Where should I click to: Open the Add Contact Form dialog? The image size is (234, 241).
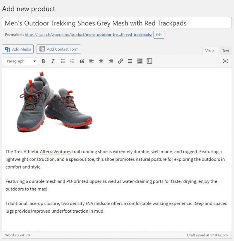click(58, 49)
